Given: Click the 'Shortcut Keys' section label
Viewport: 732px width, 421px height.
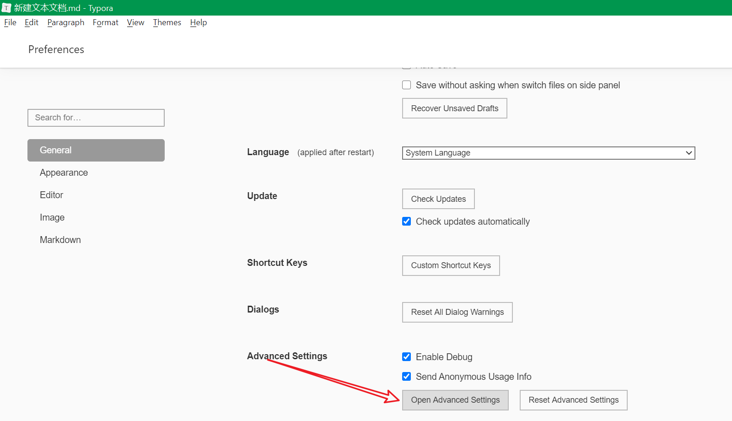Looking at the screenshot, I should (x=277, y=263).
